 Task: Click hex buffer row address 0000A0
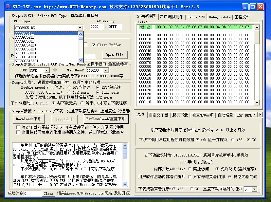coord(145,74)
